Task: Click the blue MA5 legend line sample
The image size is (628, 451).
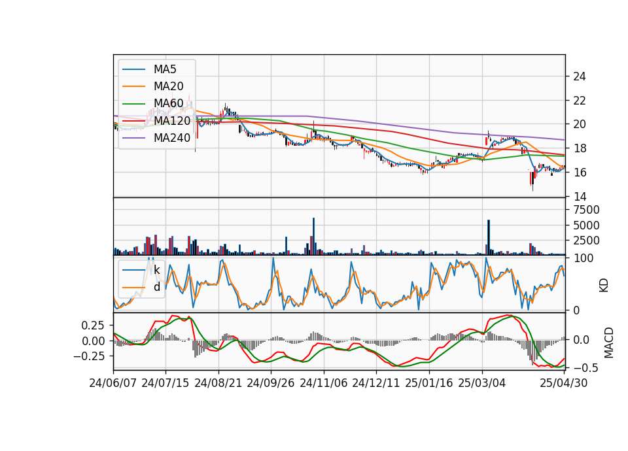Action: pos(133,69)
